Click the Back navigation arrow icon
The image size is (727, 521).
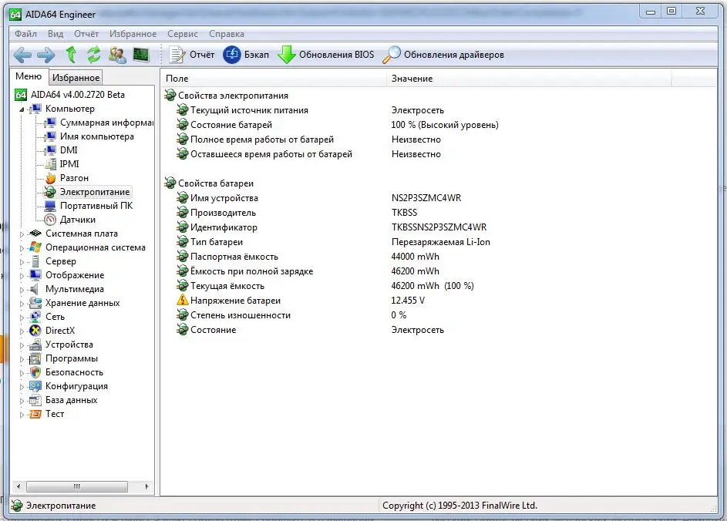click(22, 55)
